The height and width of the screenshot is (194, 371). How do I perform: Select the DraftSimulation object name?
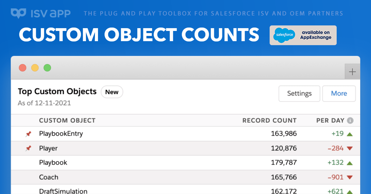[x=63, y=191]
